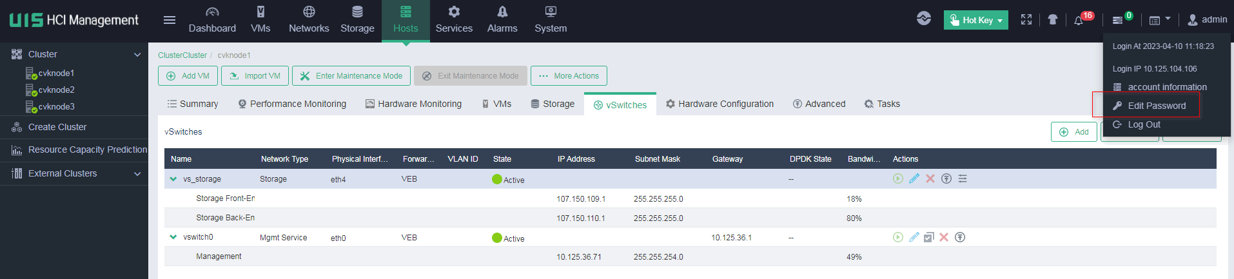Edit the vs_storage switch with pencil icon
The image size is (1234, 279).
click(x=914, y=178)
